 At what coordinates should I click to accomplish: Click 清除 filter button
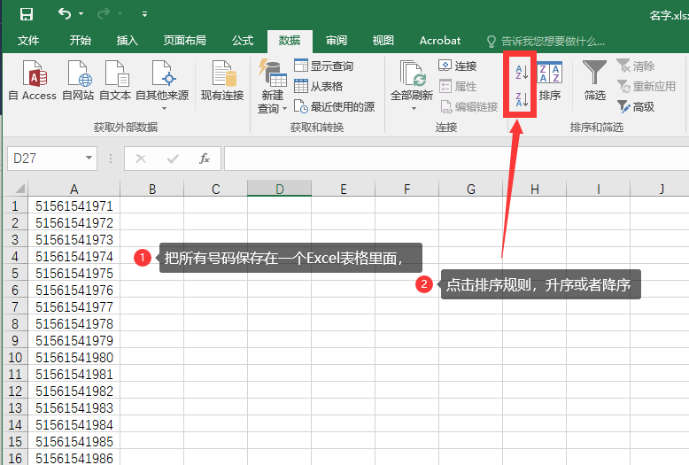click(636, 66)
